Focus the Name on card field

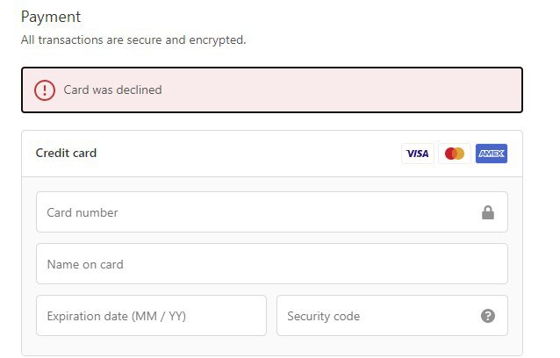click(272, 264)
